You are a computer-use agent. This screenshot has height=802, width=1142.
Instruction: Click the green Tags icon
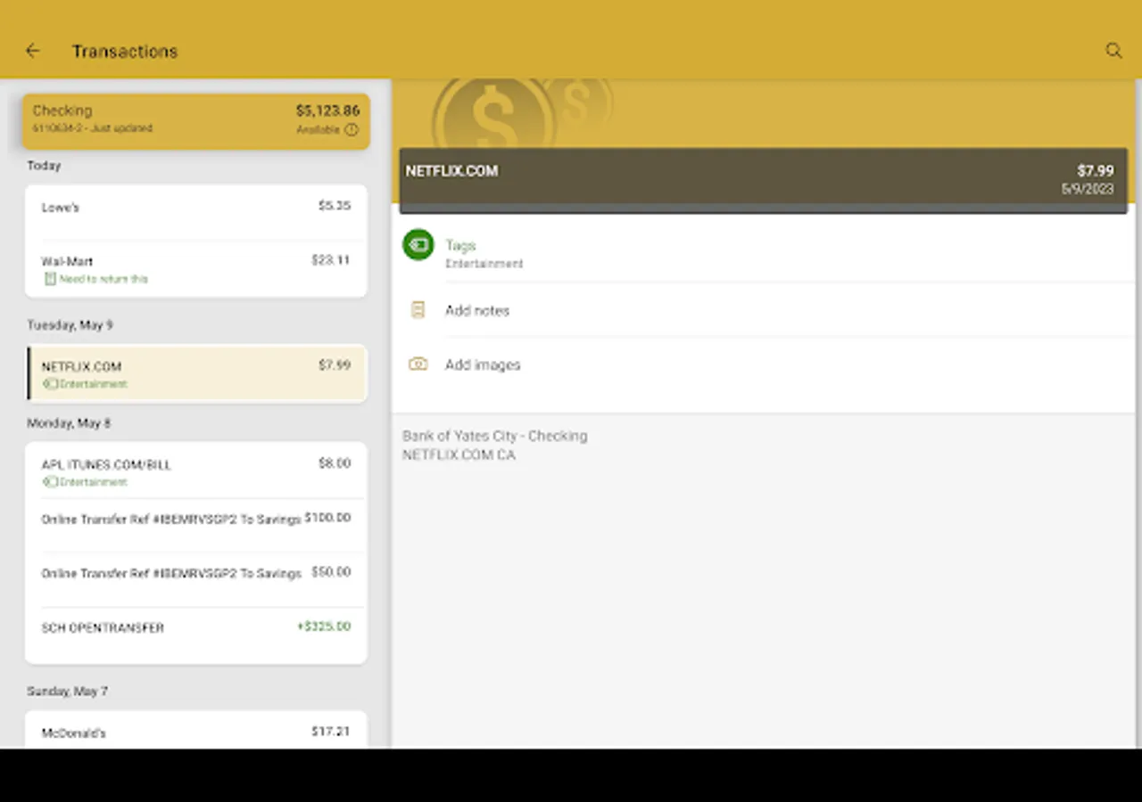click(x=418, y=244)
